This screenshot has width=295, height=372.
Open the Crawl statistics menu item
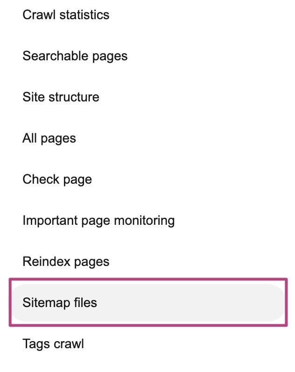[66, 15]
